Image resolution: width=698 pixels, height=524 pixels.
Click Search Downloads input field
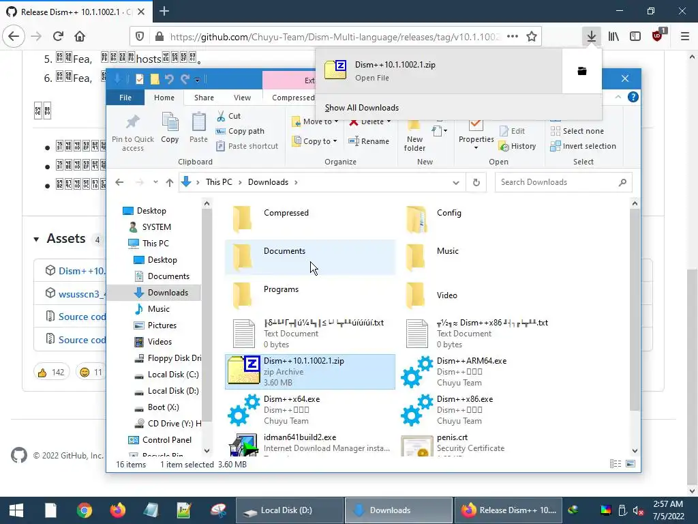563,182
